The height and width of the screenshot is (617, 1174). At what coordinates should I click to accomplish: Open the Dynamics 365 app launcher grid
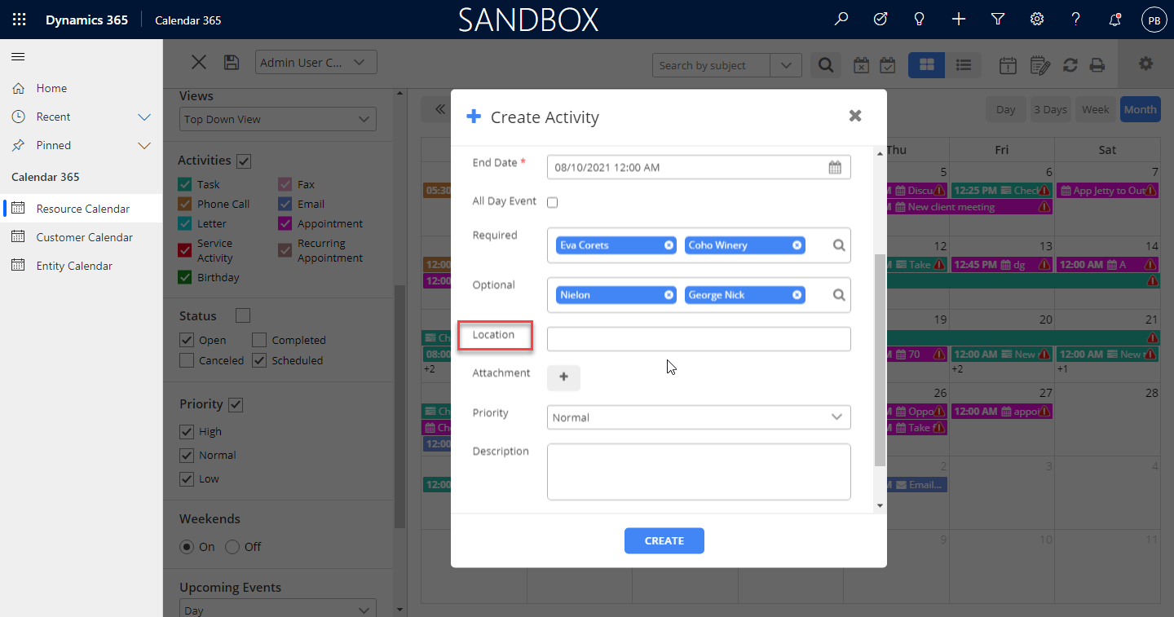coord(20,20)
